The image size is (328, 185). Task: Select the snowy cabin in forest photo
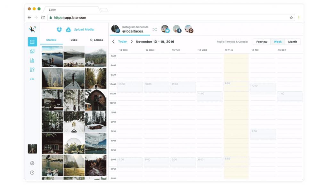point(96,122)
